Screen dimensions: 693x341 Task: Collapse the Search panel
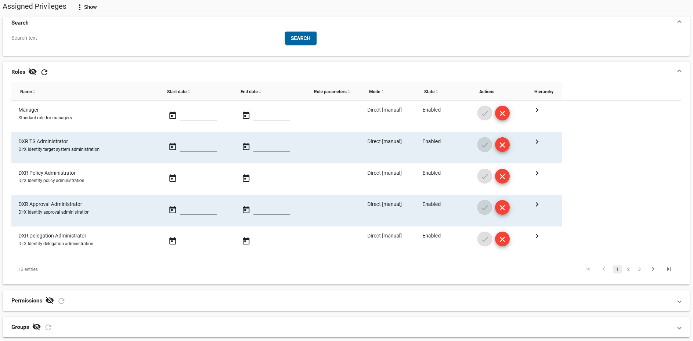679,22
